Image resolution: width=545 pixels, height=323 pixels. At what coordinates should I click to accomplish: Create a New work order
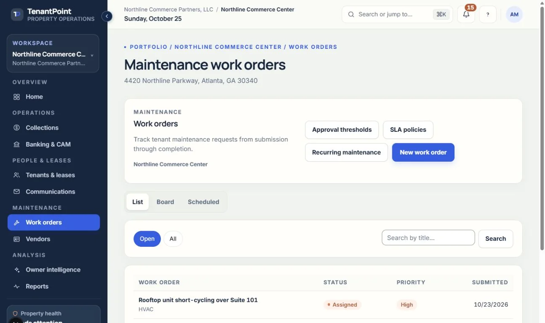pos(423,152)
